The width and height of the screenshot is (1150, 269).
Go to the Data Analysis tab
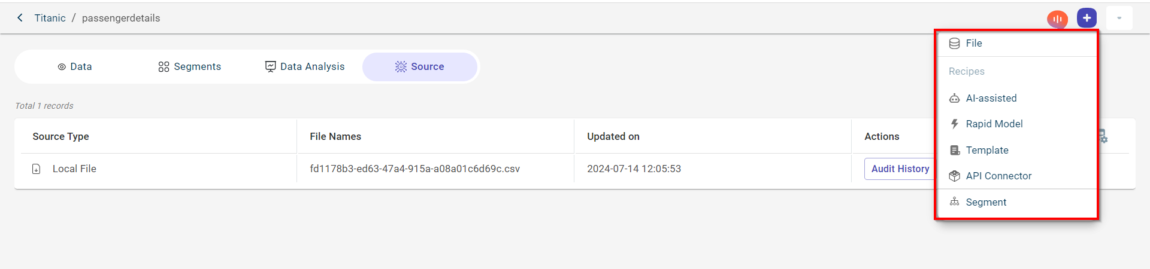click(x=305, y=66)
